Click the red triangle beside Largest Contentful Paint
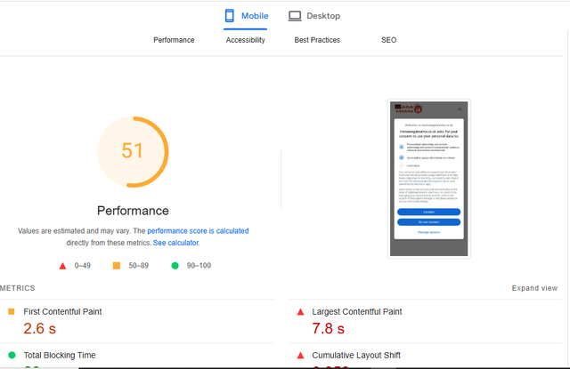The height and width of the screenshot is (369, 570). tap(300, 312)
